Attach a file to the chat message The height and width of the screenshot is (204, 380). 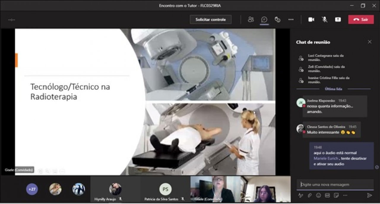click(310, 195)
